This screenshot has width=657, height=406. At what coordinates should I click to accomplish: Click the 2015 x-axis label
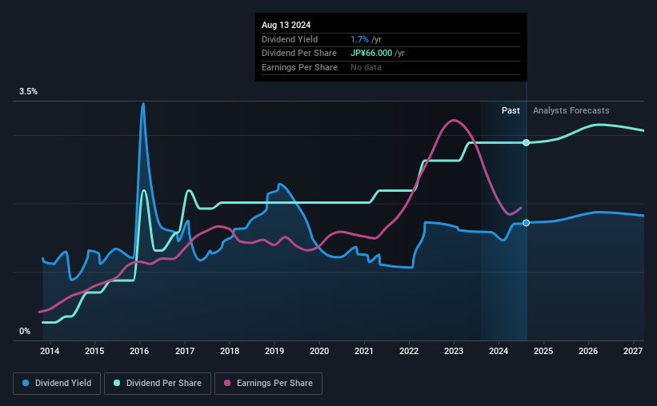coord(94,351)
